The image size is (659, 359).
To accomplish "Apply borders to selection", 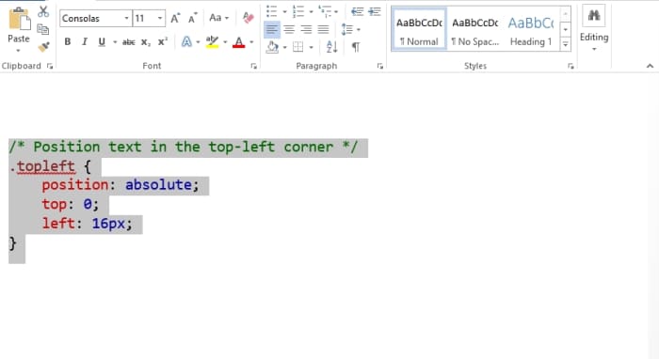I will (298, 47).
